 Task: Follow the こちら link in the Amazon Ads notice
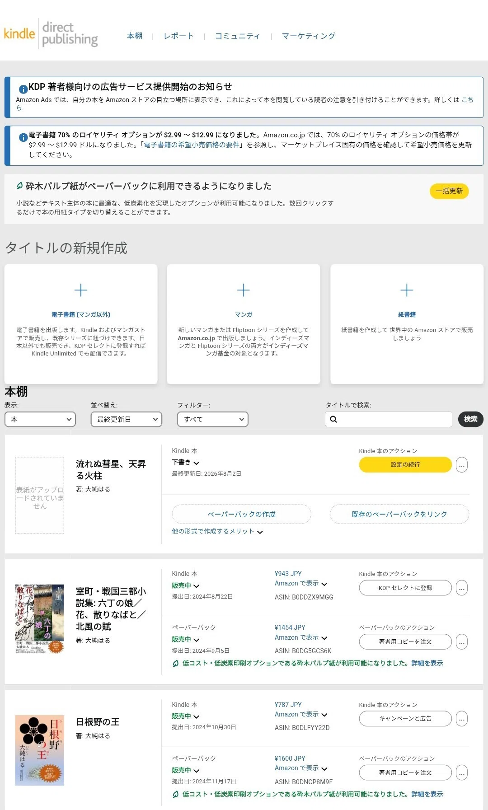(467, 100)
